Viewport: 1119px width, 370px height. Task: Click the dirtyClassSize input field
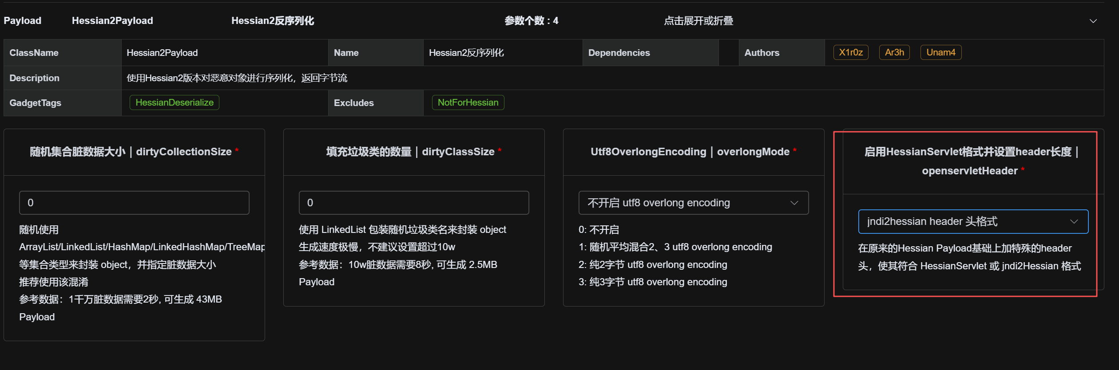pos(413,203)
